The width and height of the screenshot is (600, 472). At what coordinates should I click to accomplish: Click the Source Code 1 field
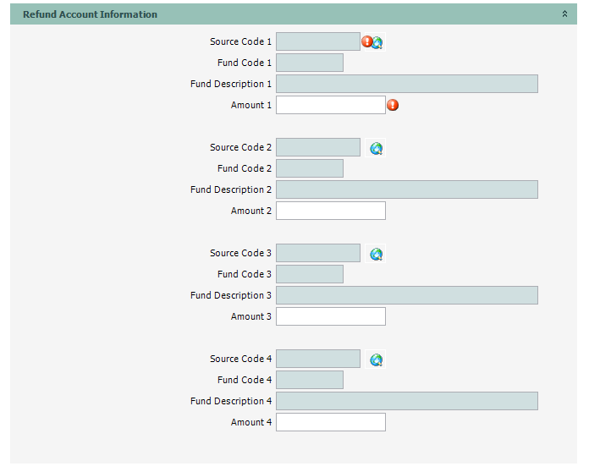click(x=317, y=41)
